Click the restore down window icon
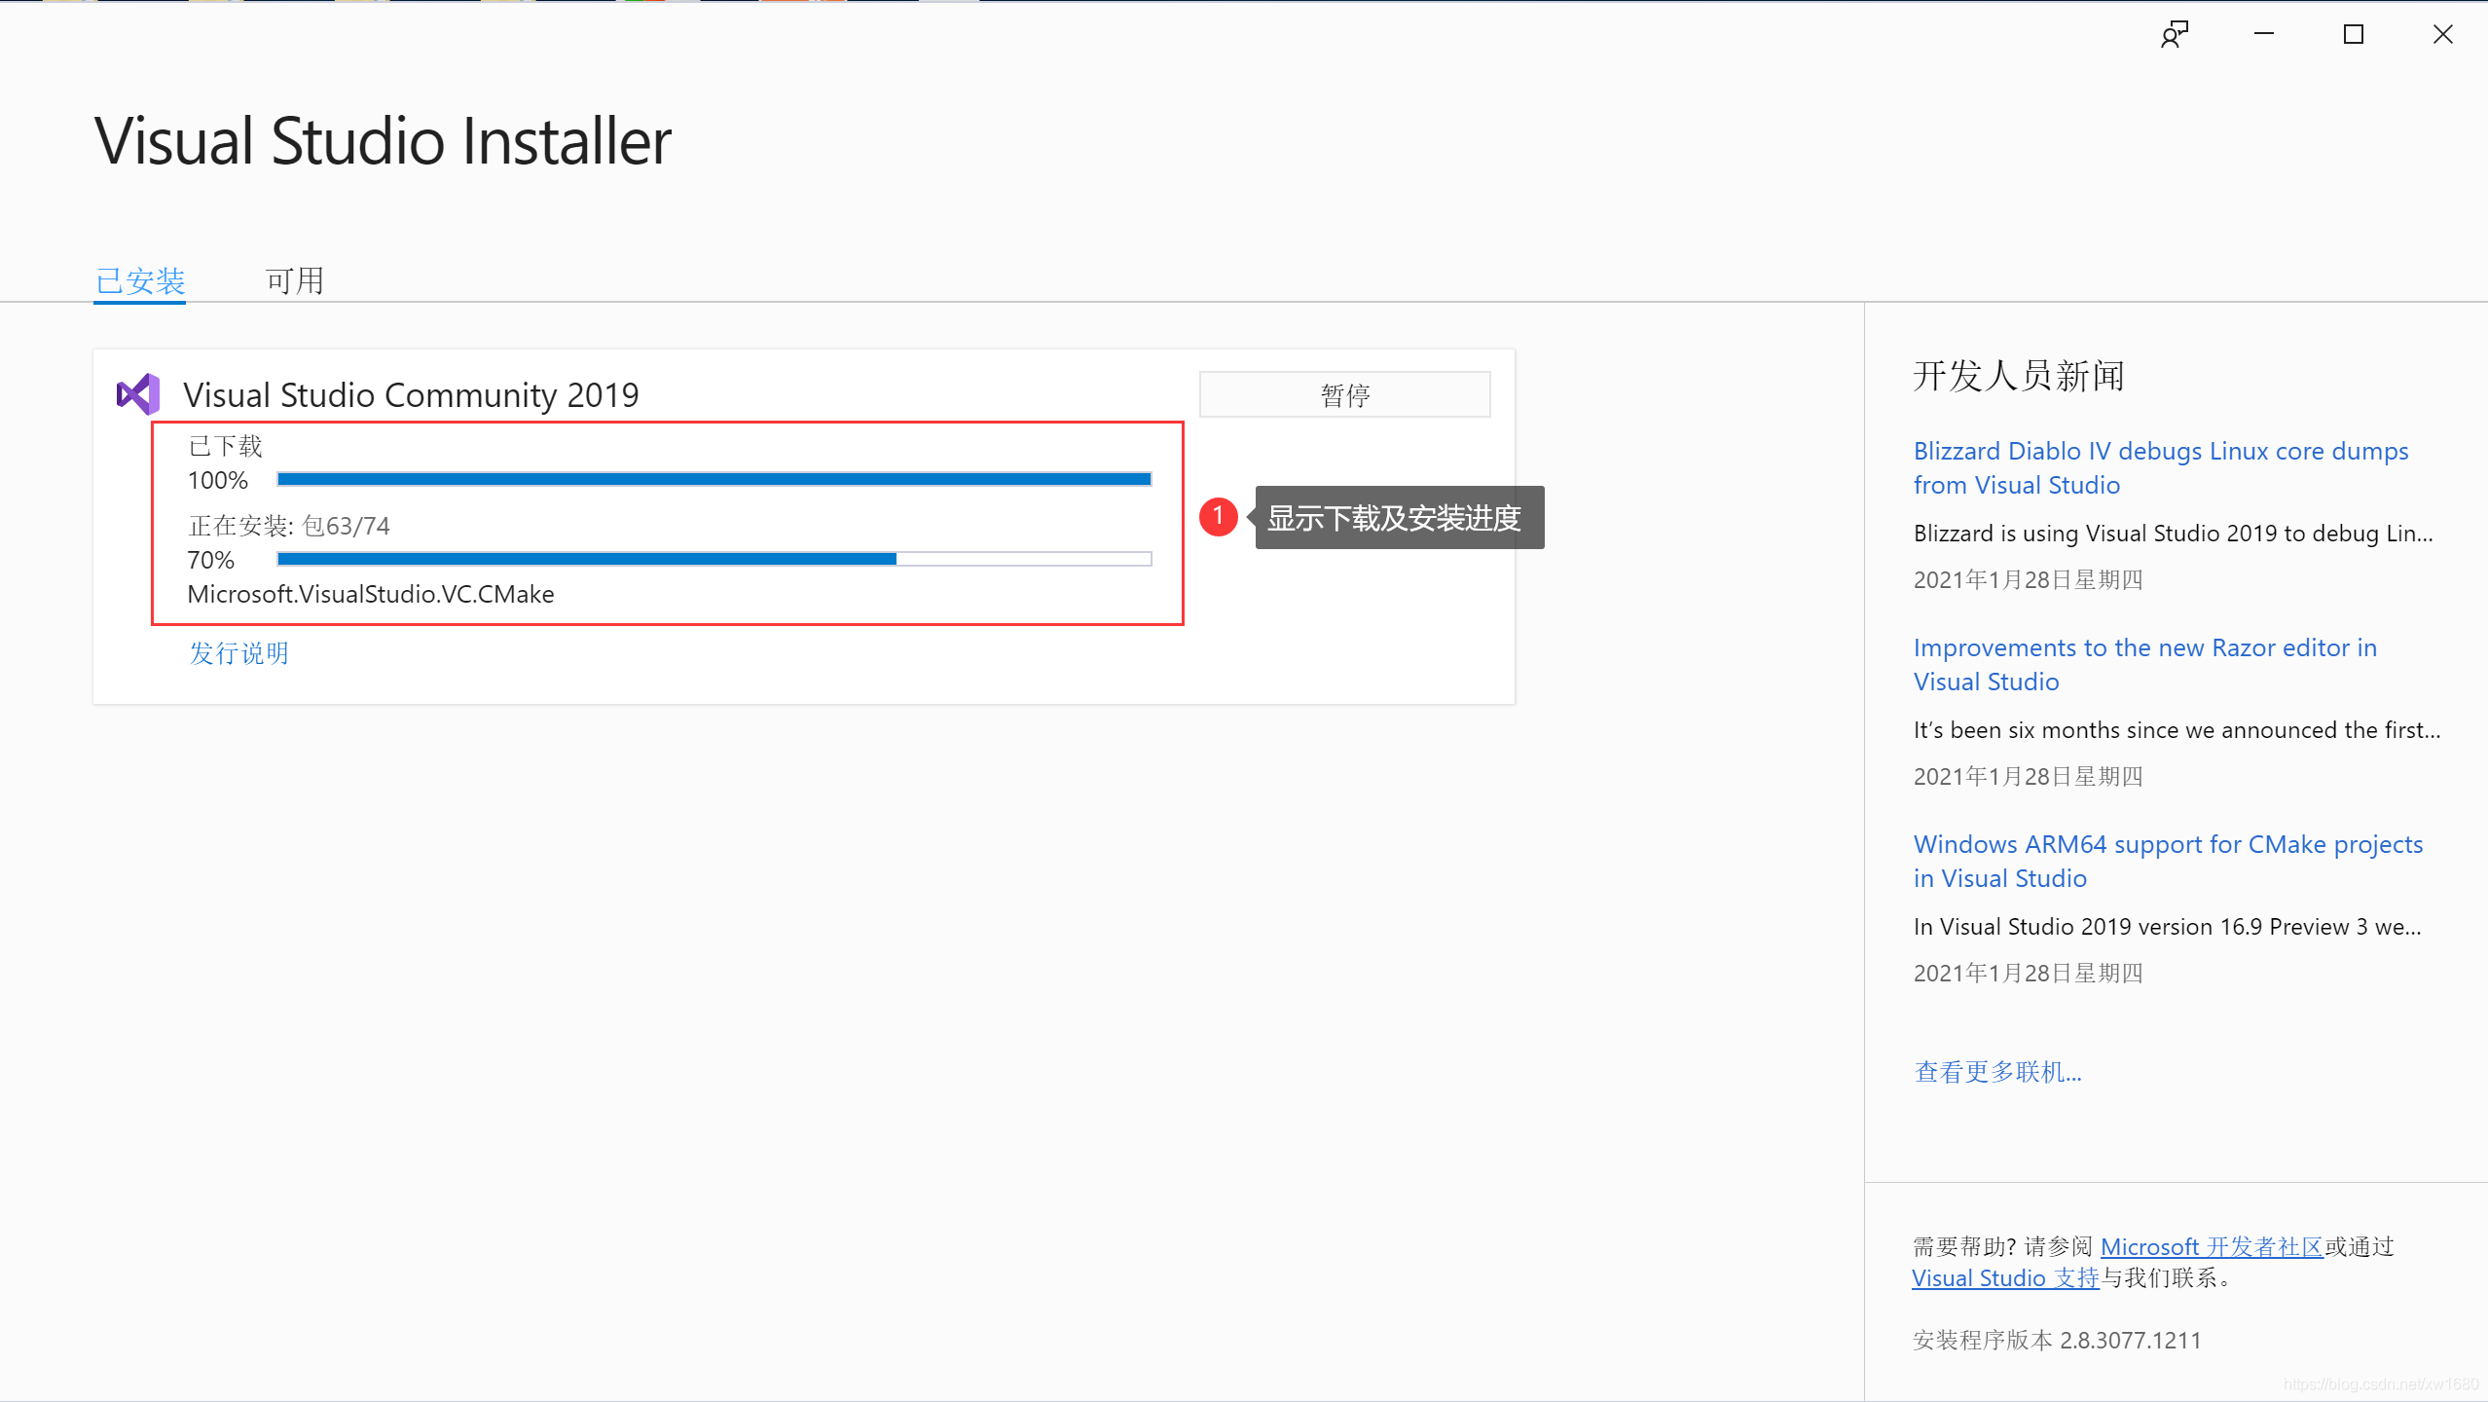 coord(2355,34)
